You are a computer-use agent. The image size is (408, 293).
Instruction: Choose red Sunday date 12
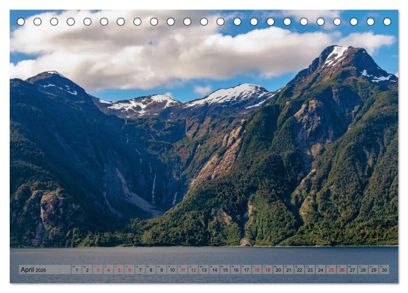pyautogui.click(x=193, y=269)
